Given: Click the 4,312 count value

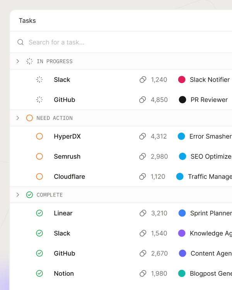Looking at the screenshot, I should [159, 136].
